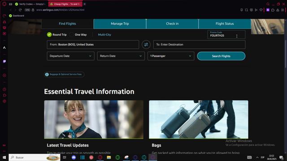Screen dimensions: 287x161
Task: Open the Windows notification center
Action: (x=281, y=157)
